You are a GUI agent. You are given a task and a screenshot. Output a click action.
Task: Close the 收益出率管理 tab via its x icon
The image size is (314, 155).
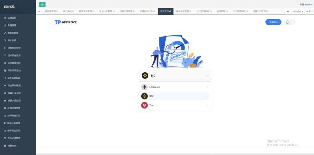(114, 11)
